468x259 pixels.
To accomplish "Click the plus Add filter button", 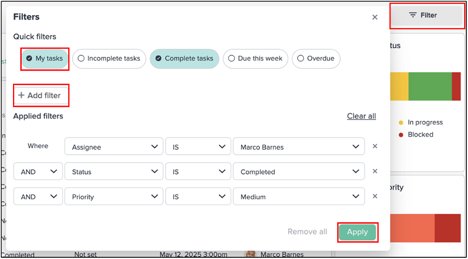I will click(41, 95).
